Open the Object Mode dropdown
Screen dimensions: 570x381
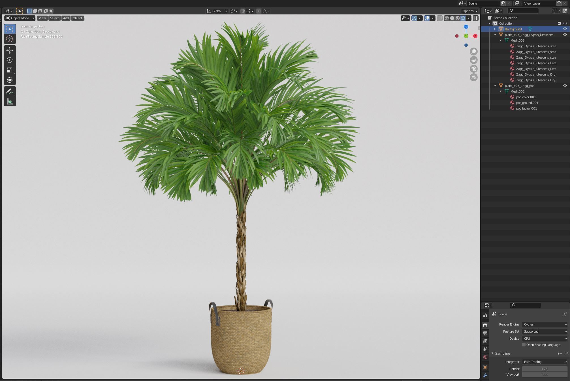point(20,18)
